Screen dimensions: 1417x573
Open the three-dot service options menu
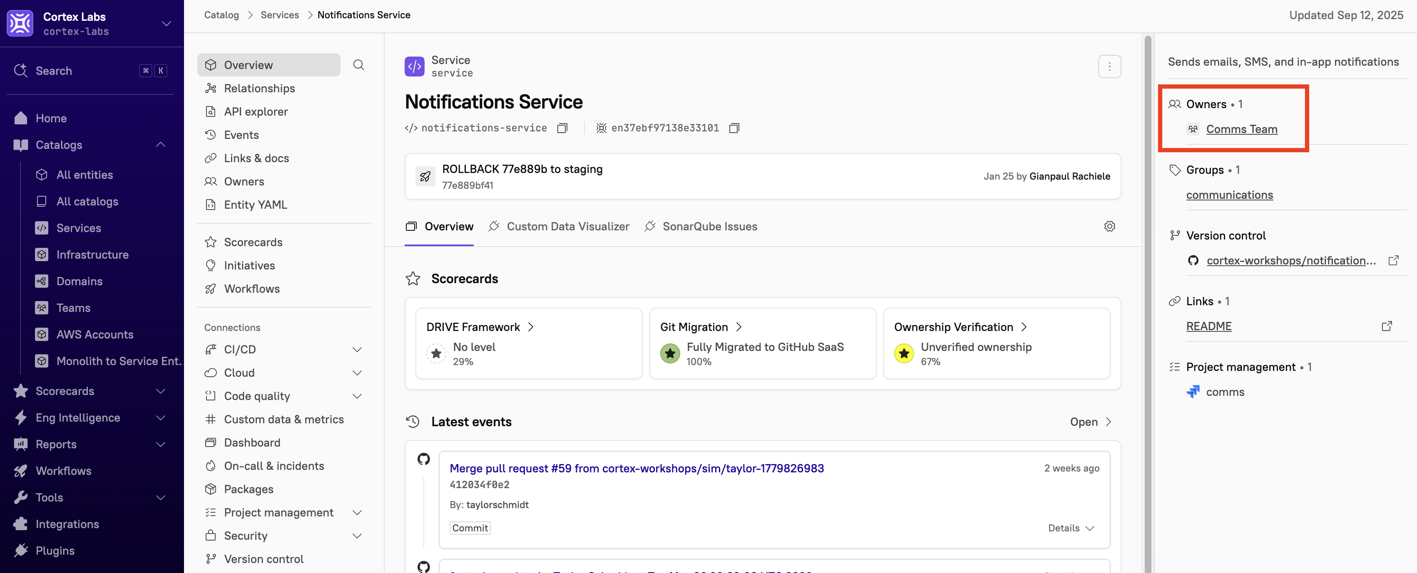[1109, 67]
